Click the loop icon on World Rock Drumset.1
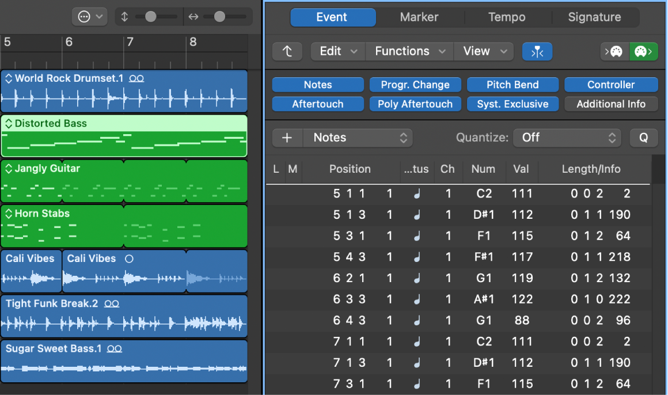Viewport: 668px width, 395px height. (x=136, y=78)
